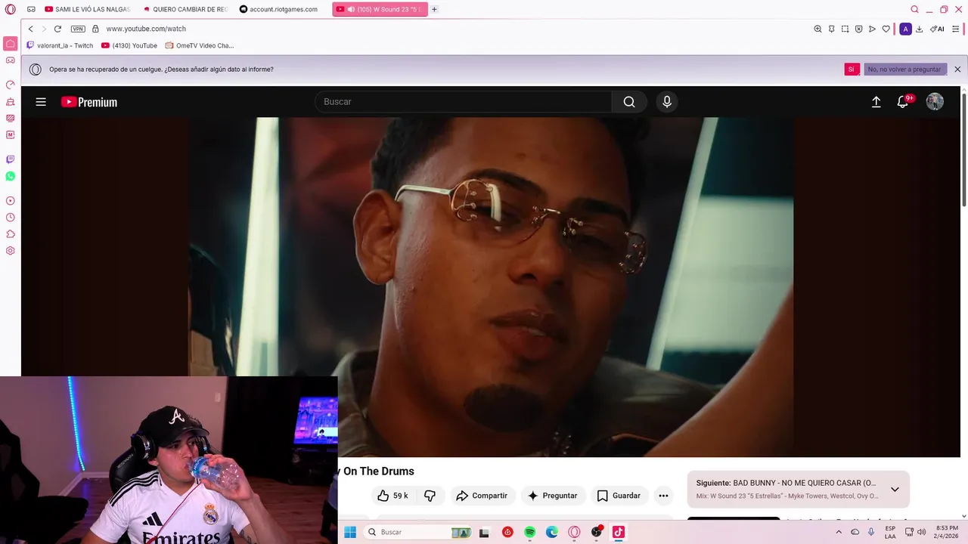Open YouTube notifications bell
The width and height of the screenshot is (968, 544).
(x=903, y=102)
